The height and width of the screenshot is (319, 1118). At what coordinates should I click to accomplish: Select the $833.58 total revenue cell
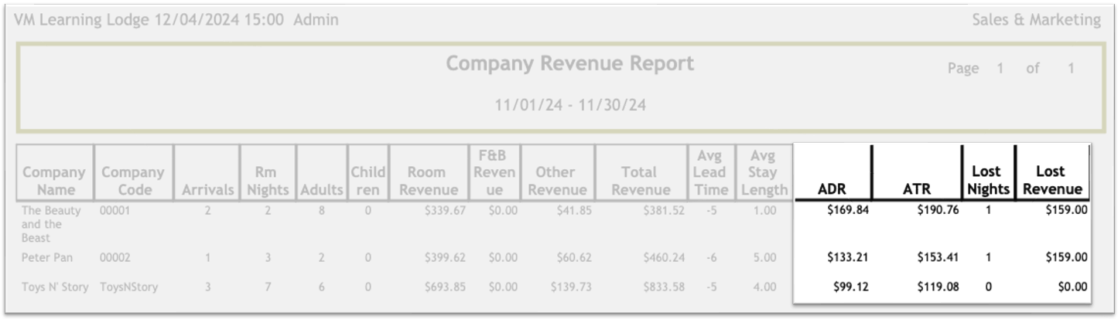[x=663, y=287]
